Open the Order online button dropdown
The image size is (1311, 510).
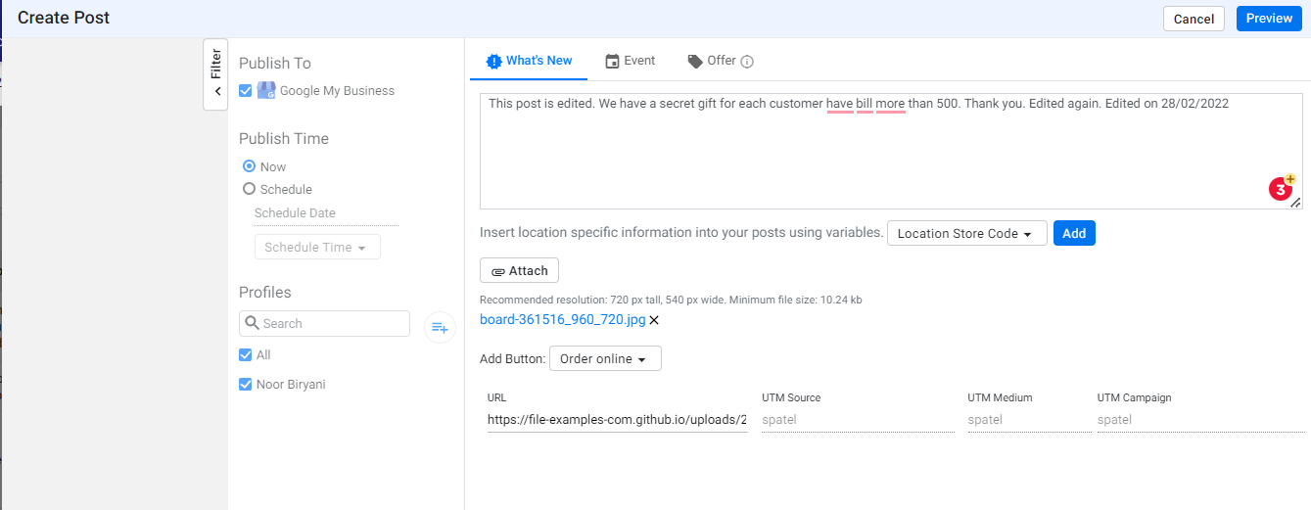click(x=605, y=358)
